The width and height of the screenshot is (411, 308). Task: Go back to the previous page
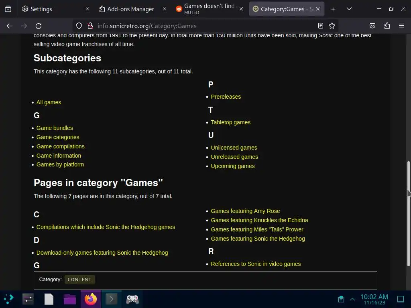[10, 26]
